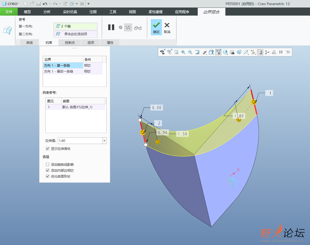Viewport: 310px width, 245px height.
Task: Click the New file icon
Action: coord(26,4)
